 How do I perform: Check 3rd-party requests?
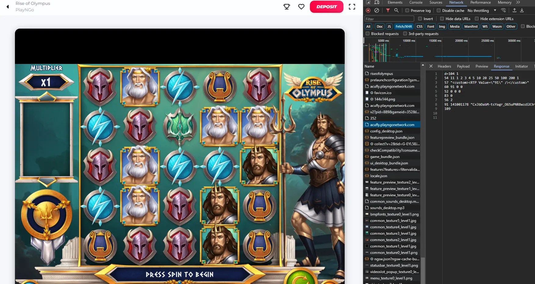[405, 33]
